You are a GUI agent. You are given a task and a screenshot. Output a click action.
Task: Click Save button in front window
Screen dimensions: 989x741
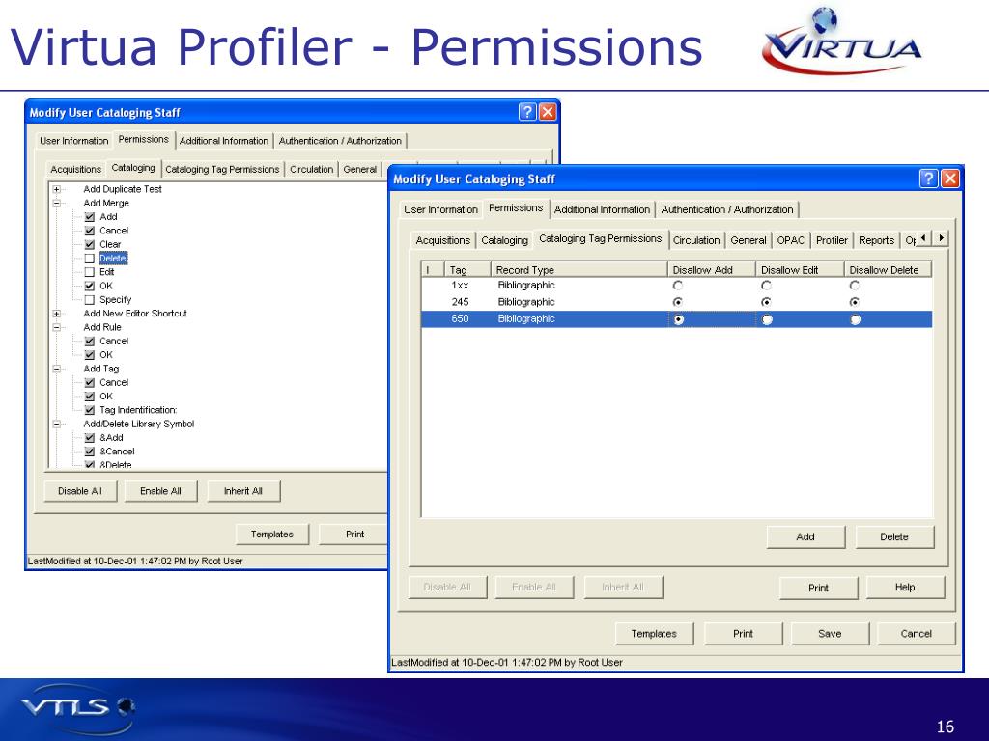point(830,634)
